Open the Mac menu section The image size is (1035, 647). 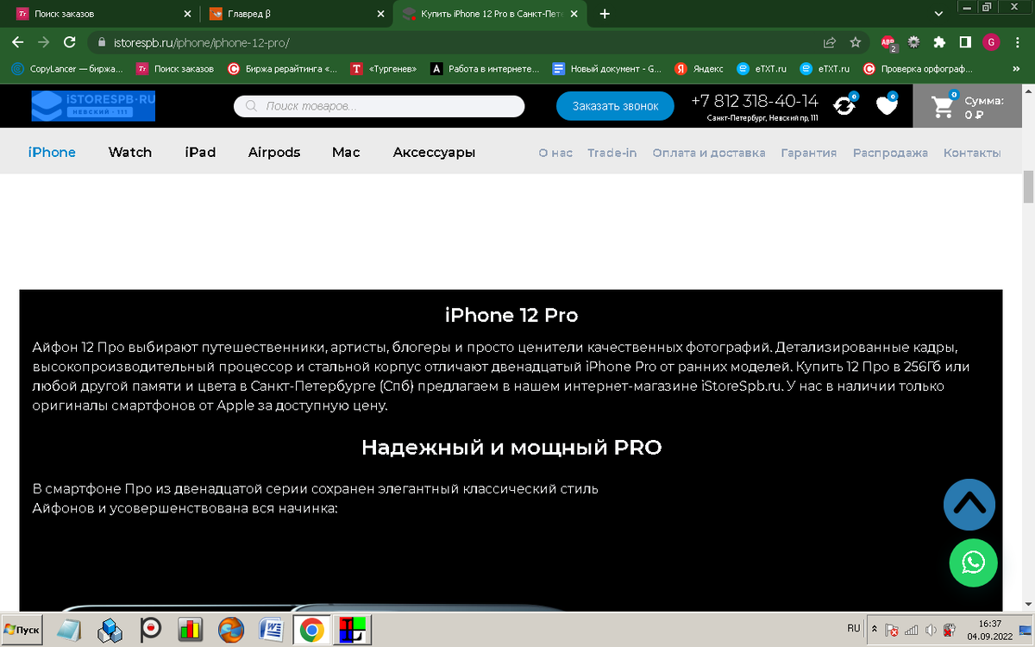click(346, 152)
